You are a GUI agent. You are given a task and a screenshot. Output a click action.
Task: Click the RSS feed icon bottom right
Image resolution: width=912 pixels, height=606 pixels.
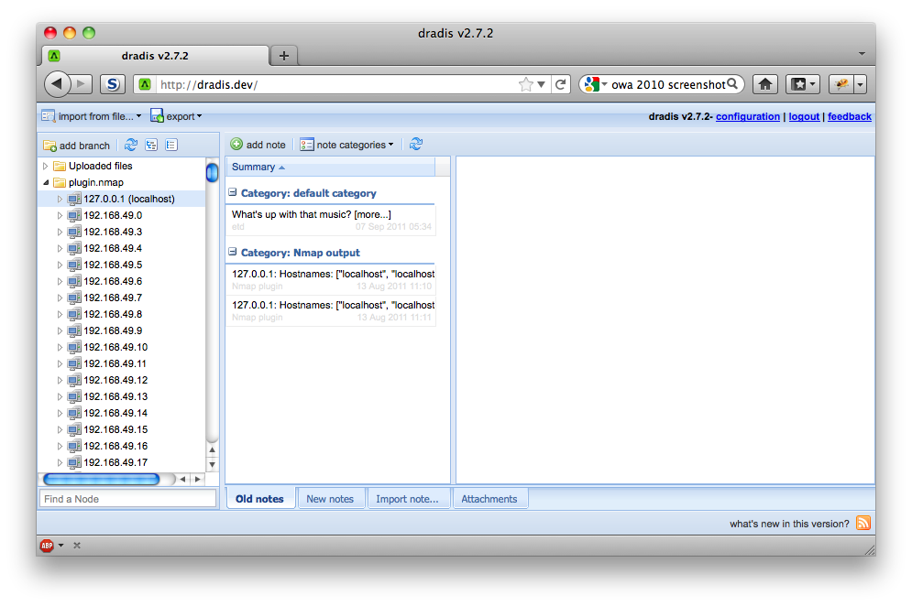pos(862,523)
